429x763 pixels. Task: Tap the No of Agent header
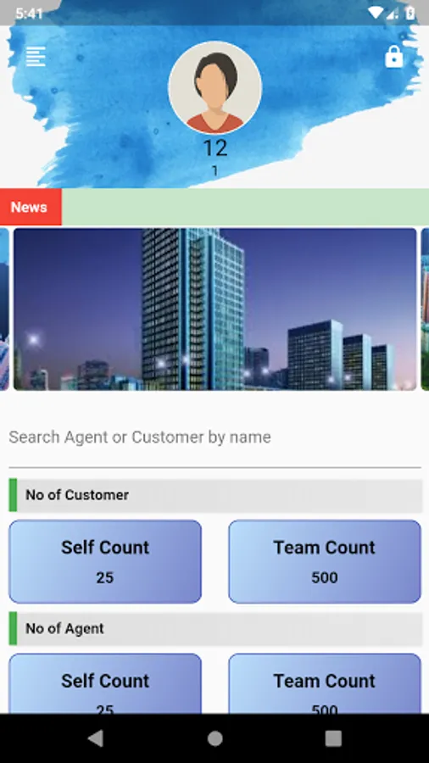click(215, 629)
